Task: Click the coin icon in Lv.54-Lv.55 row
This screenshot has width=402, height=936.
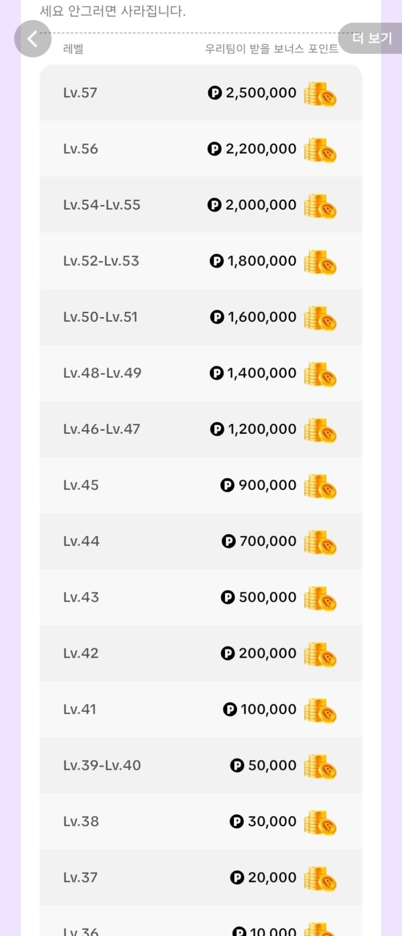Action: 320,206
